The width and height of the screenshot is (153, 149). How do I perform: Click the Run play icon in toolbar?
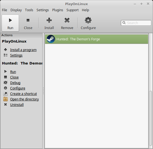[10, 20]
